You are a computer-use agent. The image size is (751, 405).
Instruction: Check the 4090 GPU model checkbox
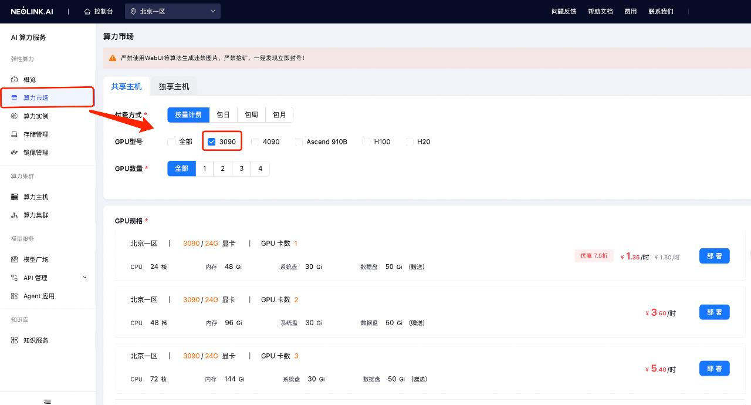click(x=255, y=141)
